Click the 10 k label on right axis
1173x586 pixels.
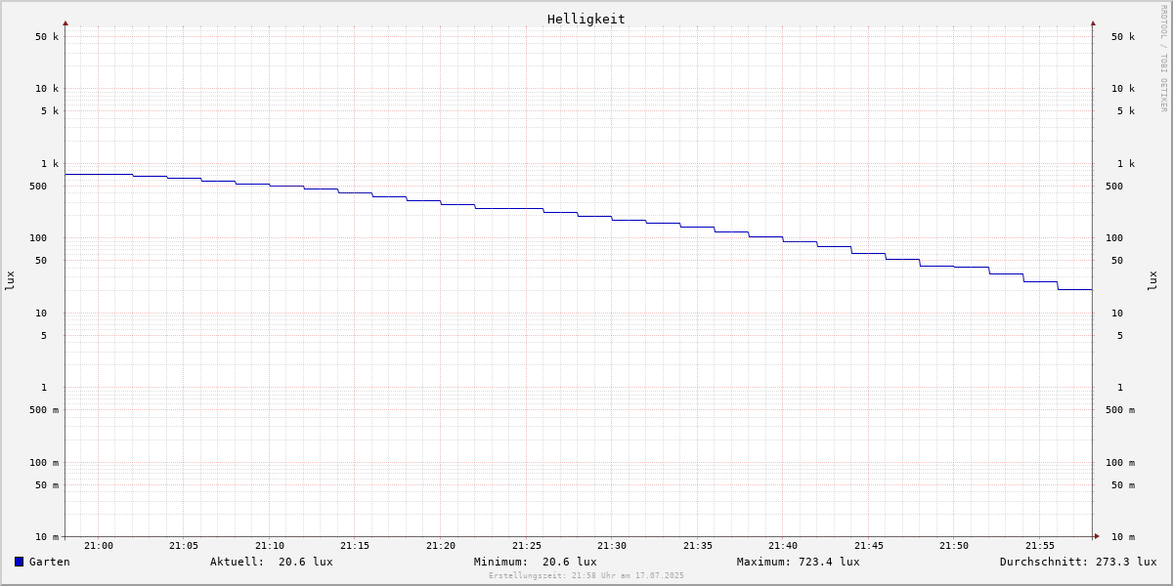pos(1123,89)
